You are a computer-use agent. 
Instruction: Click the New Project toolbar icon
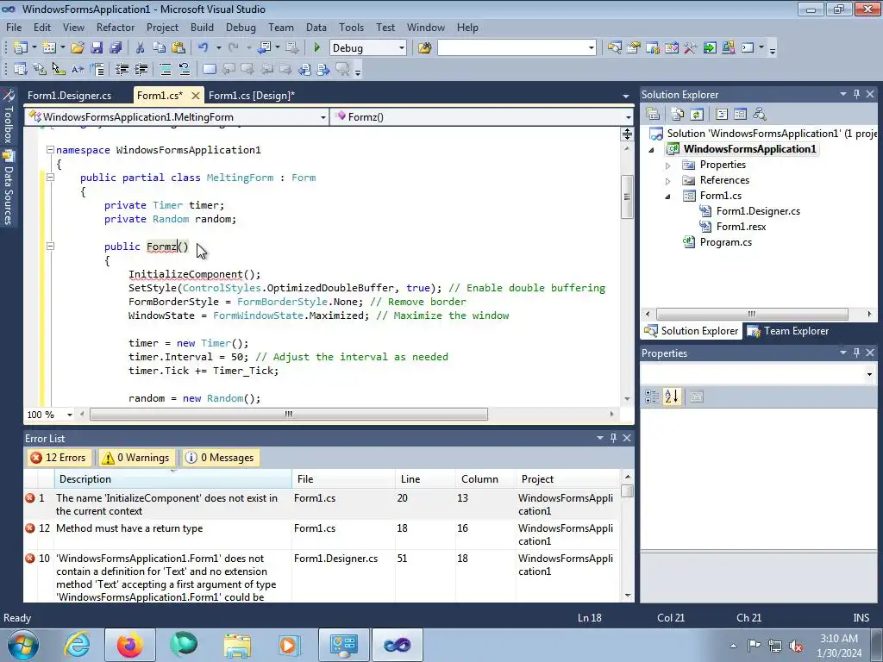[x=21, y=48]
